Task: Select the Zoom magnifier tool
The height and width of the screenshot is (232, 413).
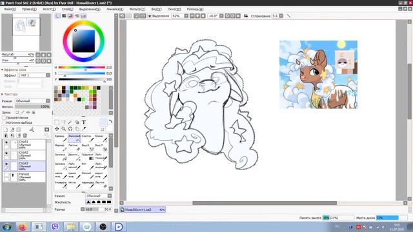Action: [63, 129]
